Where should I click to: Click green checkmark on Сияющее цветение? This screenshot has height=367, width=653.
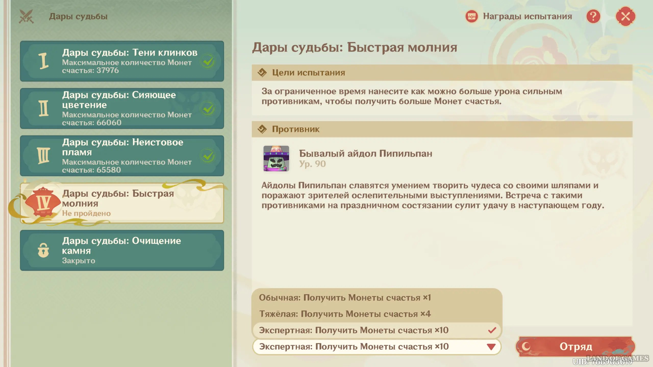208,109
